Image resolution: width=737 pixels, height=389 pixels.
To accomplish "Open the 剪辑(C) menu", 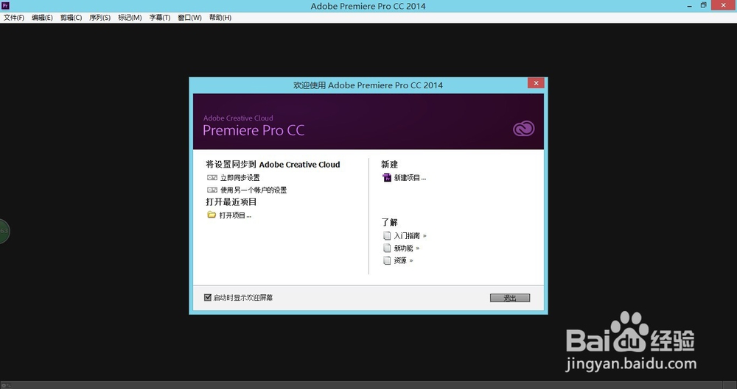I will pos(71,18).
